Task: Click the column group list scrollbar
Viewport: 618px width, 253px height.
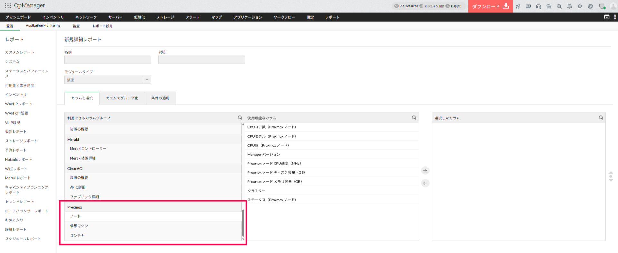Action: tap(243, 223)
